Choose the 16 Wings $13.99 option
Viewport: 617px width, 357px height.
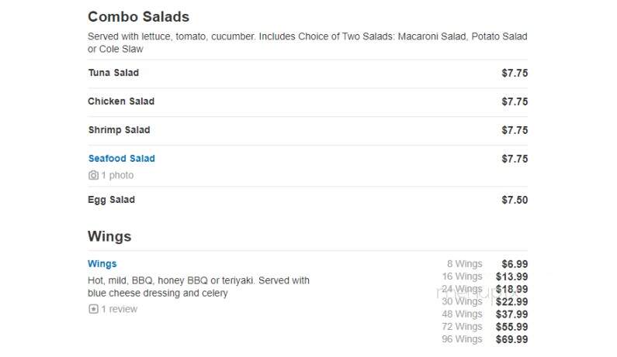485,276
